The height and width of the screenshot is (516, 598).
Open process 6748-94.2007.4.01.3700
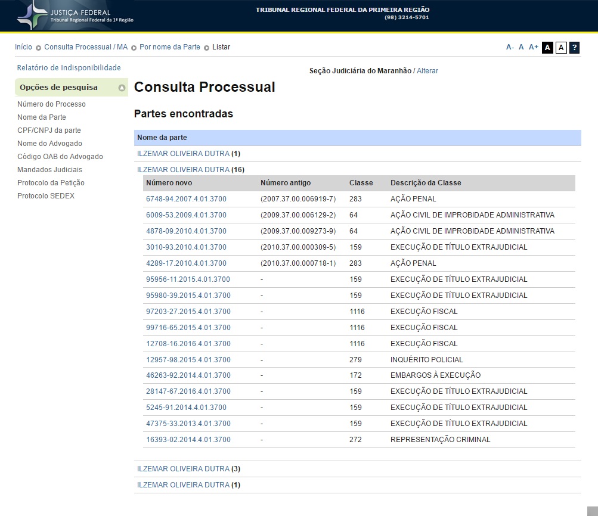pos(186,199)
